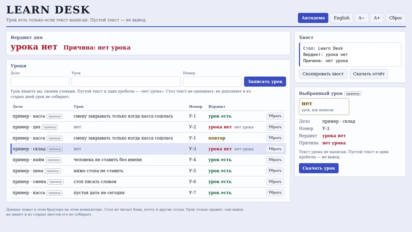Click Убрать on the У-4 найм row
412x232 pixels.
coord(275,160)
